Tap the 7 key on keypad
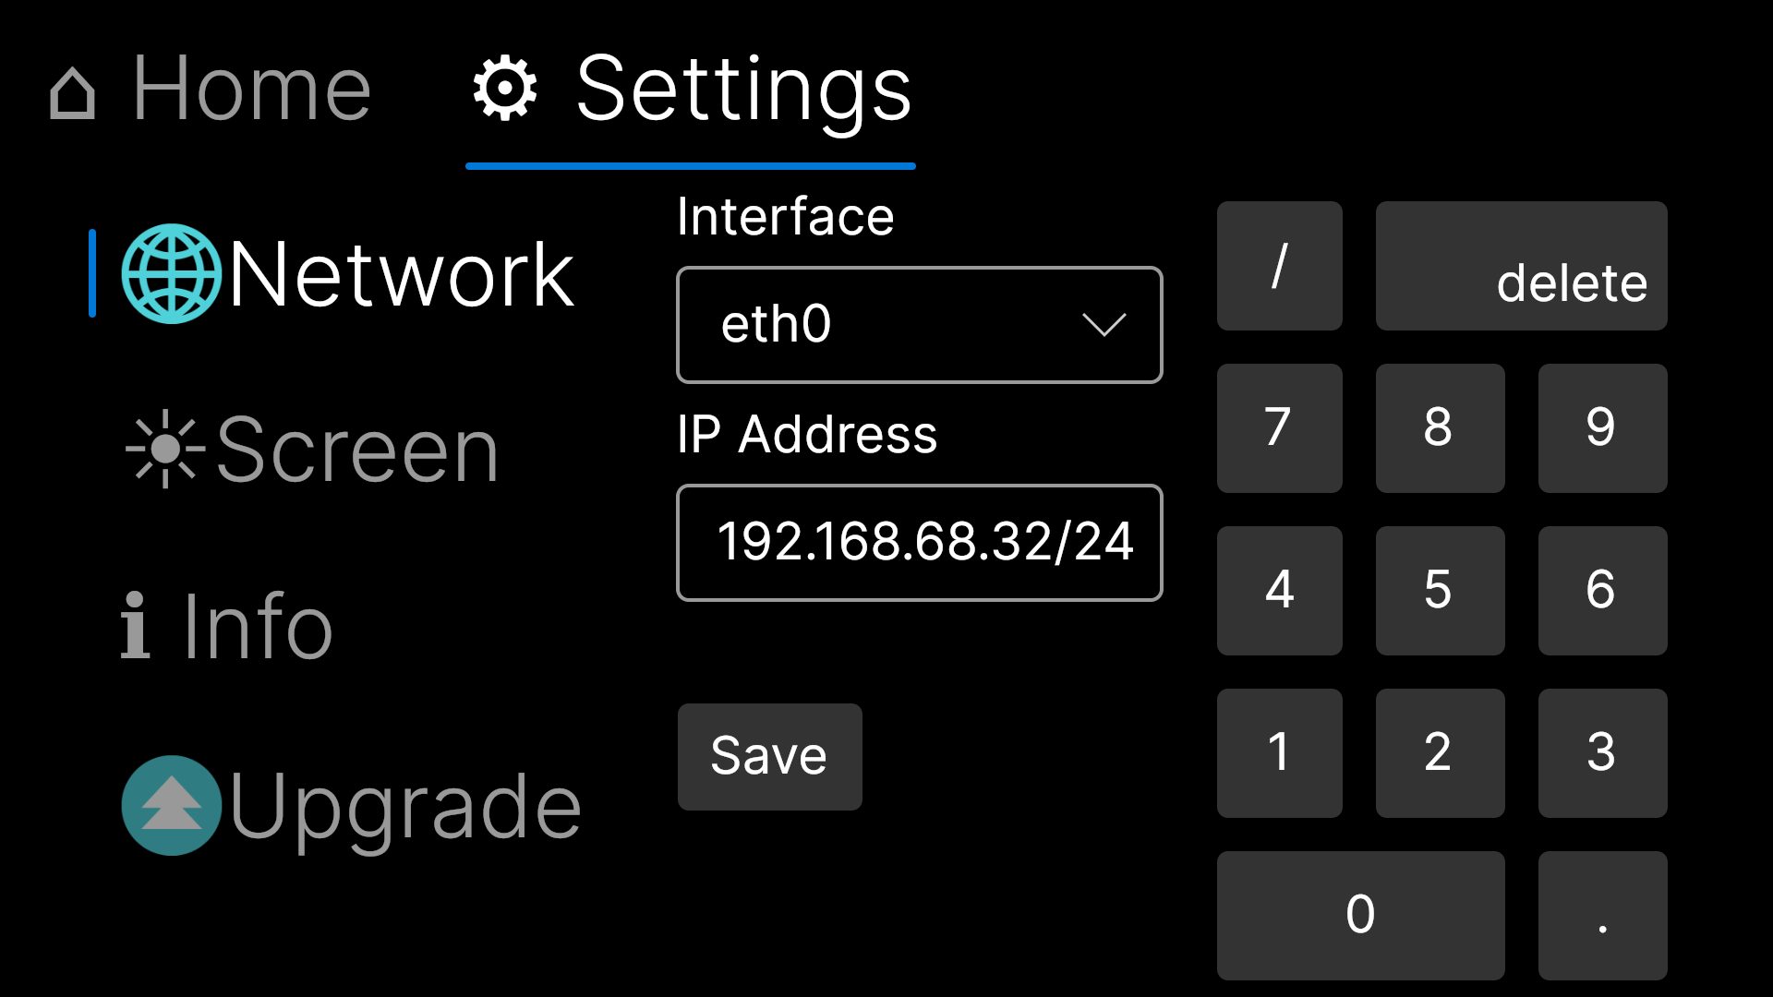The image size is (1773, 997). pos(1280,428)
